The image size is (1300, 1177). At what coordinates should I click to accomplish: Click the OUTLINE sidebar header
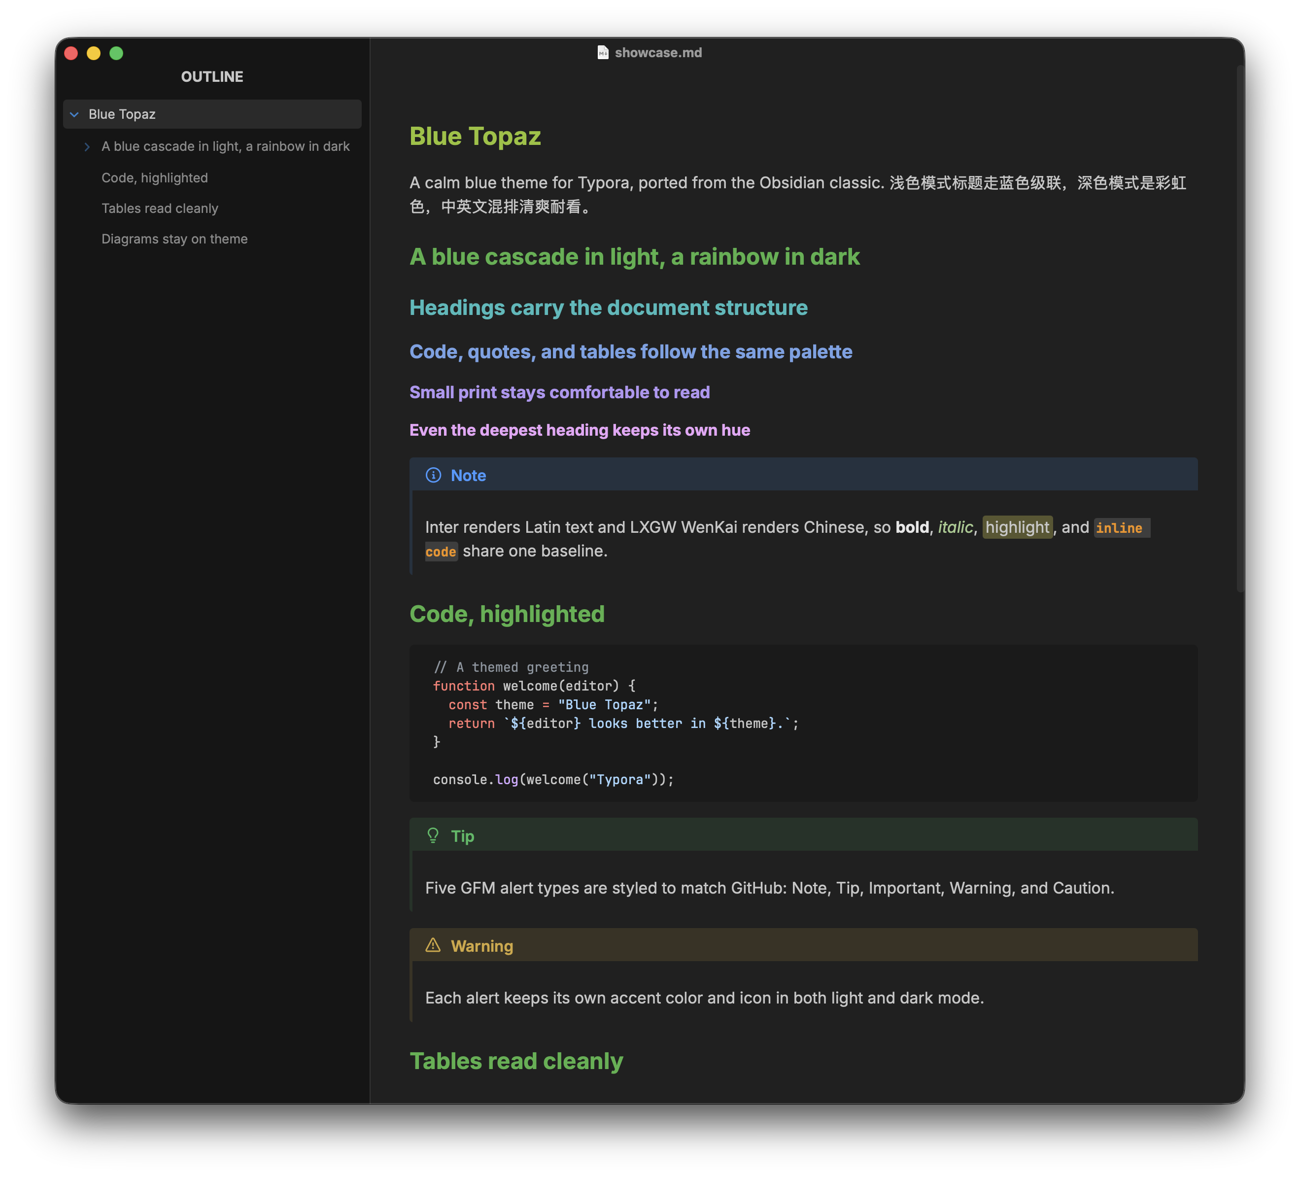[212, 77]
